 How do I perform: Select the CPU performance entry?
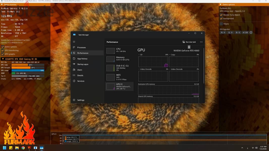click(x=119, y=51)
